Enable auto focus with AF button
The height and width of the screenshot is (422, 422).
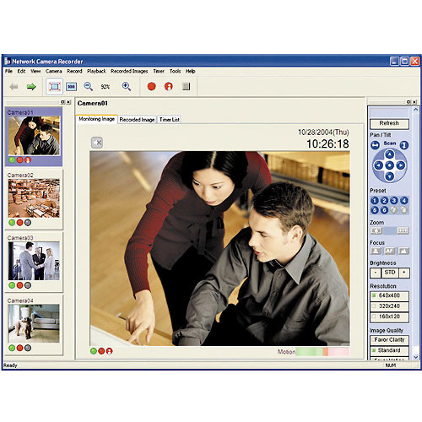click(389, 251)
